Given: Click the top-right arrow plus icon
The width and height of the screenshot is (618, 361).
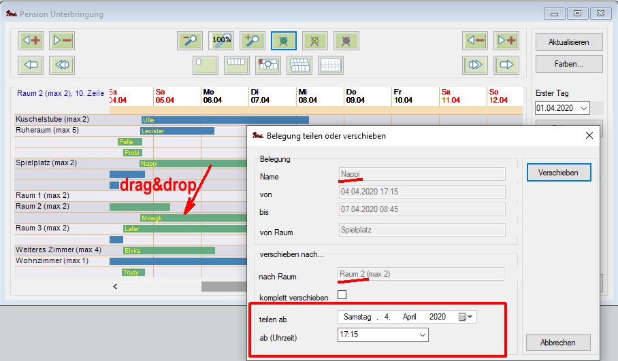Looking at the screenshot, I should click(x=506, y=41).
